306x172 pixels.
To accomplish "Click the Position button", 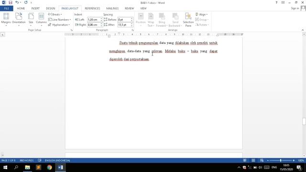I will pyautogui.click(x=141, y=20).
